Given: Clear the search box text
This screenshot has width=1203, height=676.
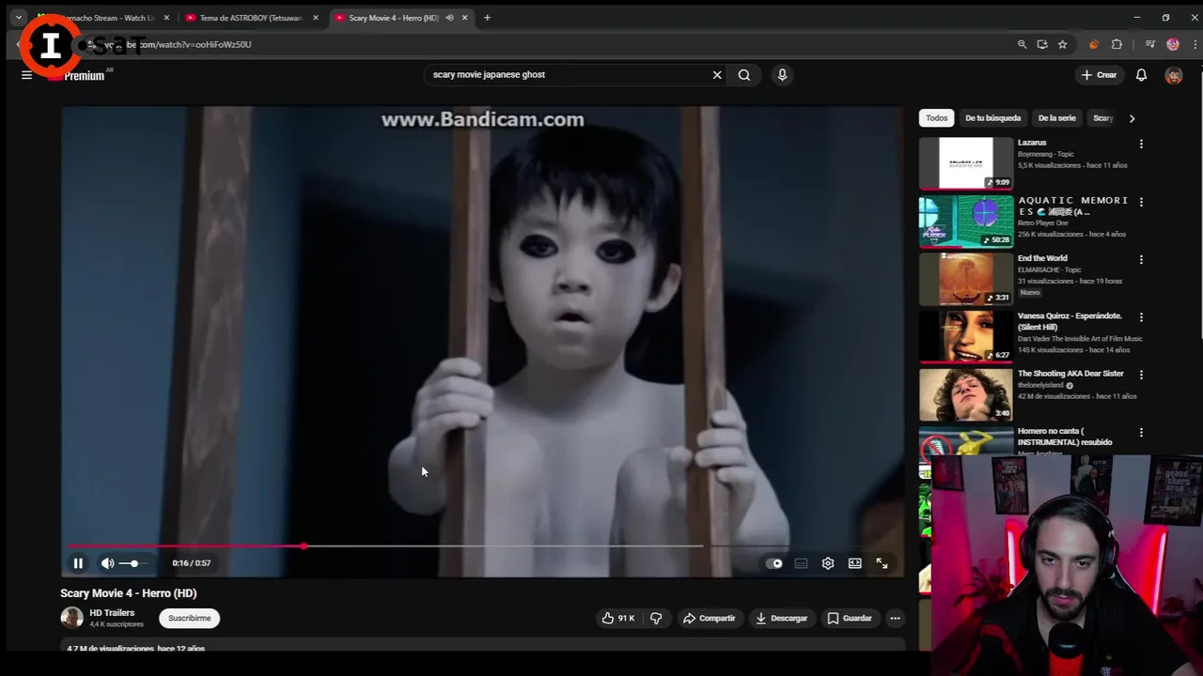Looking at the screenshot, I should 717,75.
